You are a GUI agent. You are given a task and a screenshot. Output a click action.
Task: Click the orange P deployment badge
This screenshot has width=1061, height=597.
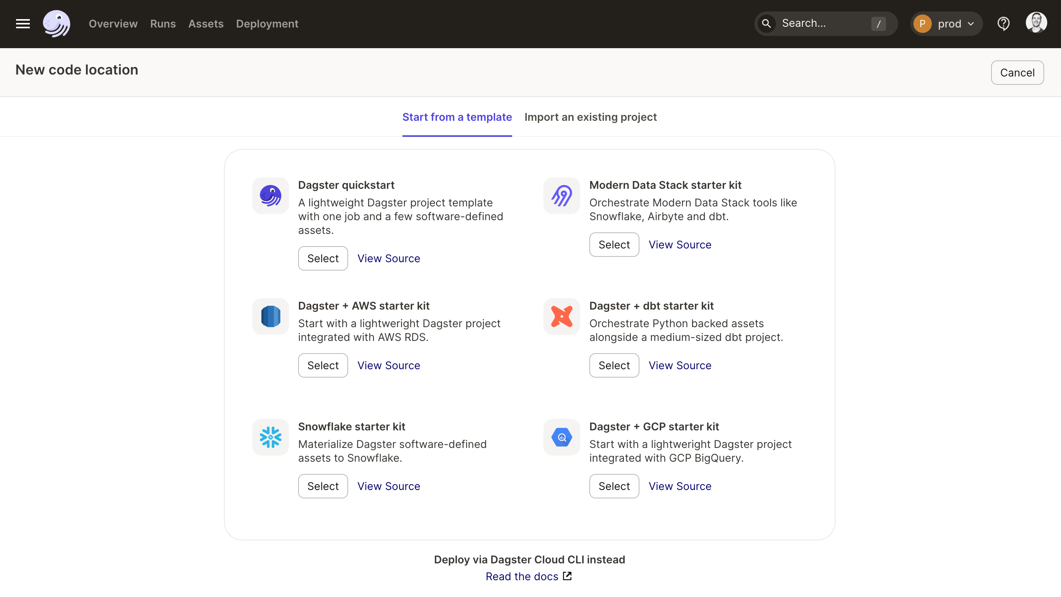point(922,24)
